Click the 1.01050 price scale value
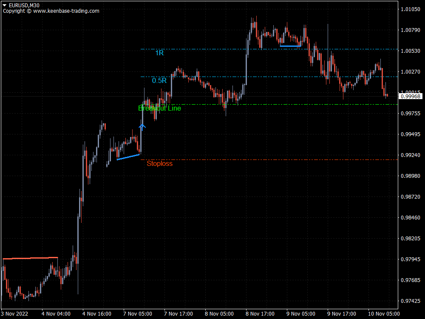Image resolution: width=425 pixels, height=319 pixels. click(411, 9)
